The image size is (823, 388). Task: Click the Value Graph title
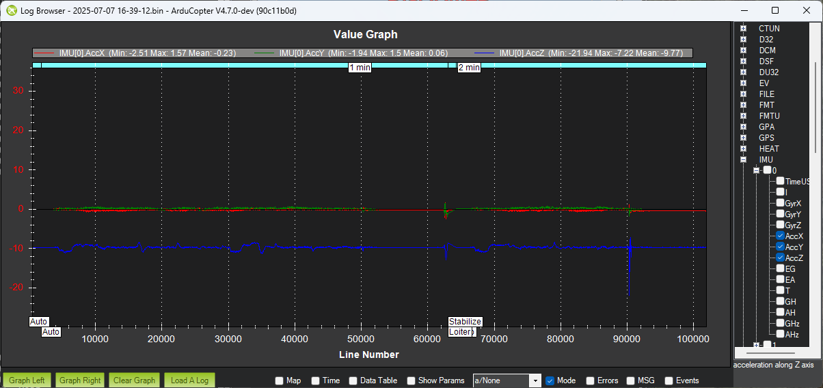click(365, 34)
